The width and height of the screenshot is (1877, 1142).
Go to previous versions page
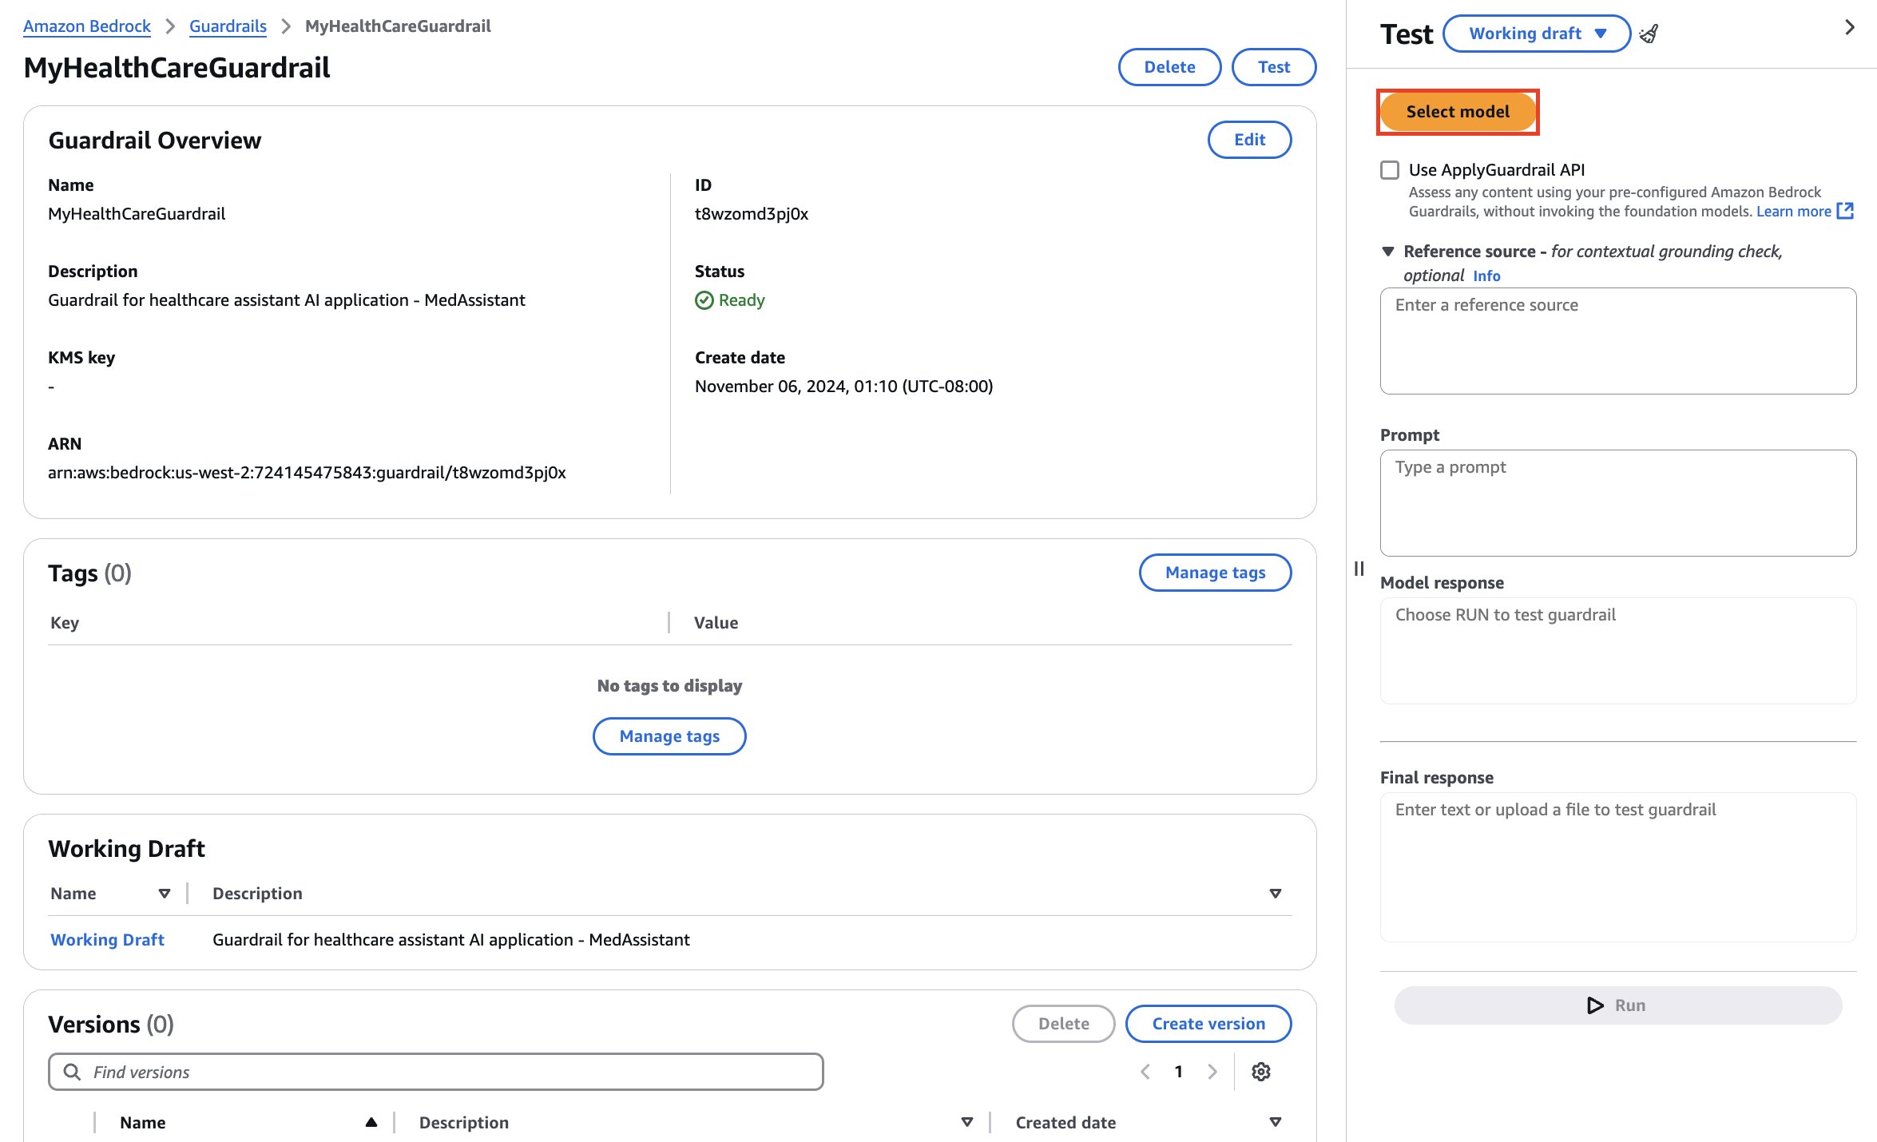click(x=1145, y=1072)
